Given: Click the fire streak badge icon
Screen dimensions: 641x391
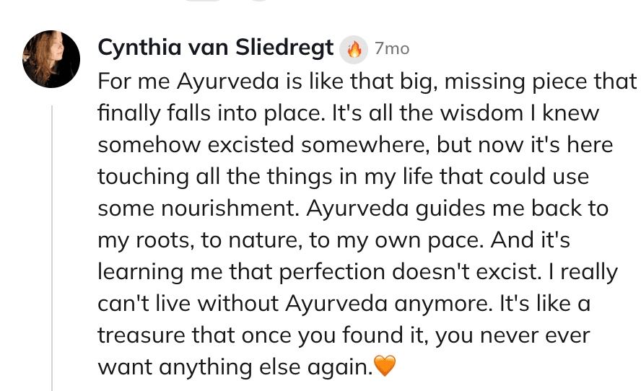Looking at the screenshot, I should pos(354,49).
